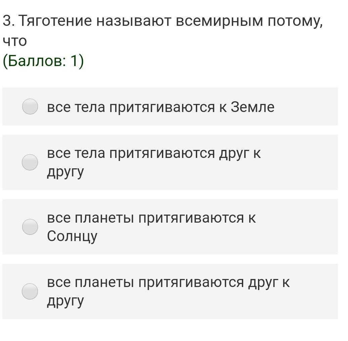
Task: Choose radio «все тела притягиваются друг к другу»
Action: point(30,162)
